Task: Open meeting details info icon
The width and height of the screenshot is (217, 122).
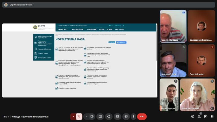Action: coord(193,116)
